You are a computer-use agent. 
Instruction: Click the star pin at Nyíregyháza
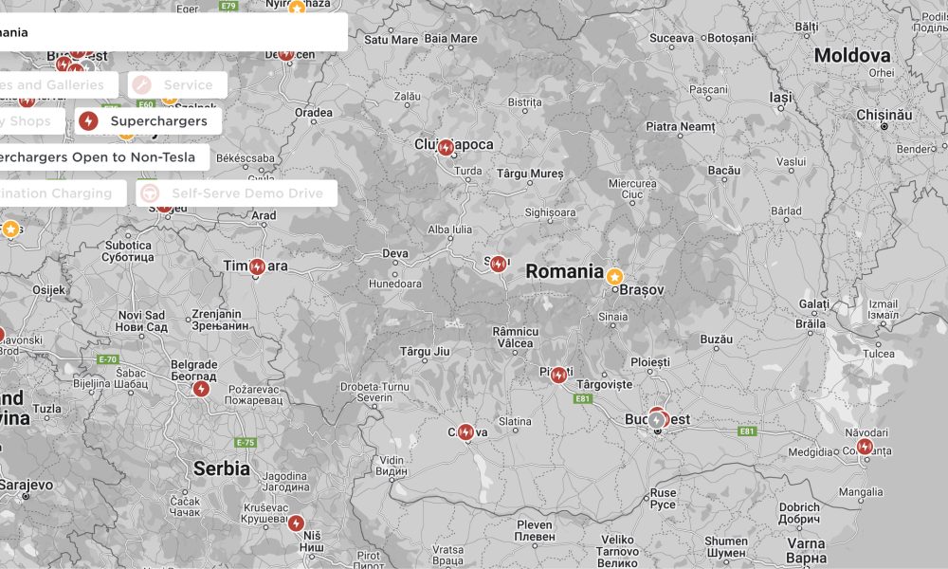[x=296, y=8]
